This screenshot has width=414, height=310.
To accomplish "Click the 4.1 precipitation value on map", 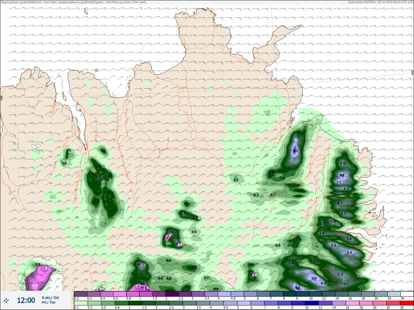I will pyautogui.click(x=340, y=203).
